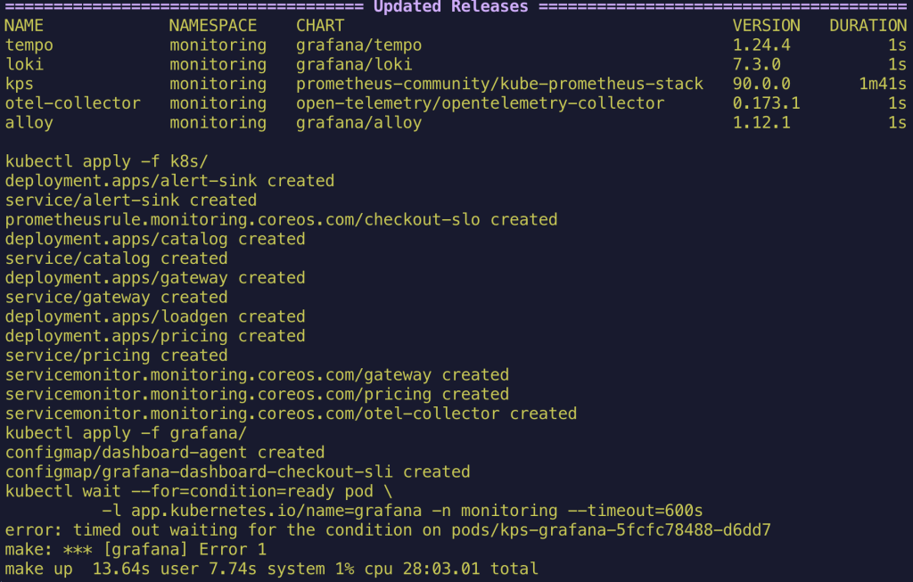
Task: Click the 'kubectl apply -f grafana/' command
Action: (x=126, y=433)
